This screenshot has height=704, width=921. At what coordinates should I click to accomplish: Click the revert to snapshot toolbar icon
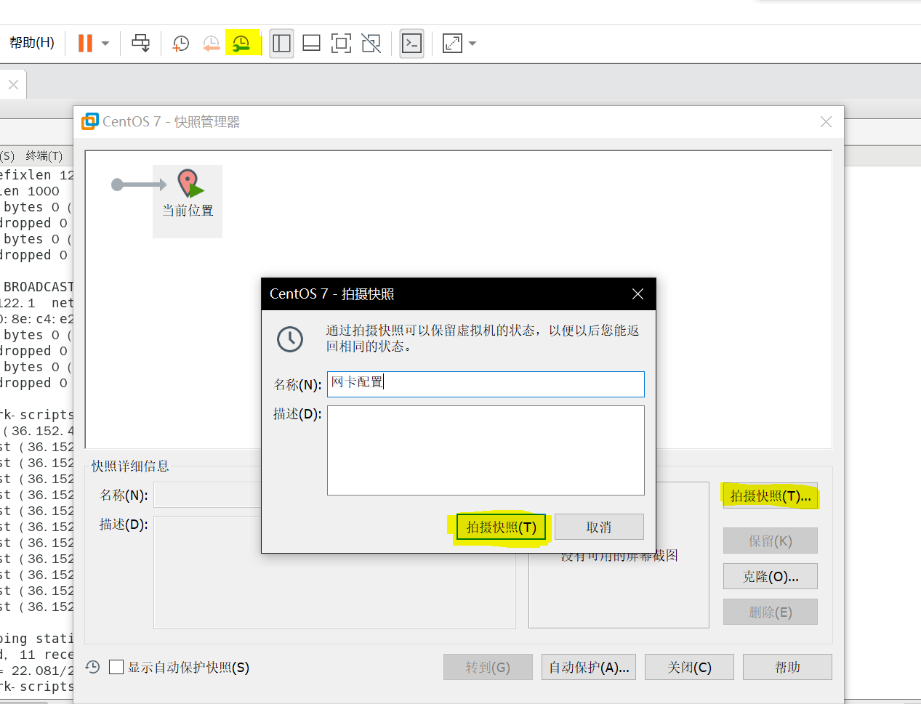pyautogui.click(x=211, y=44)
